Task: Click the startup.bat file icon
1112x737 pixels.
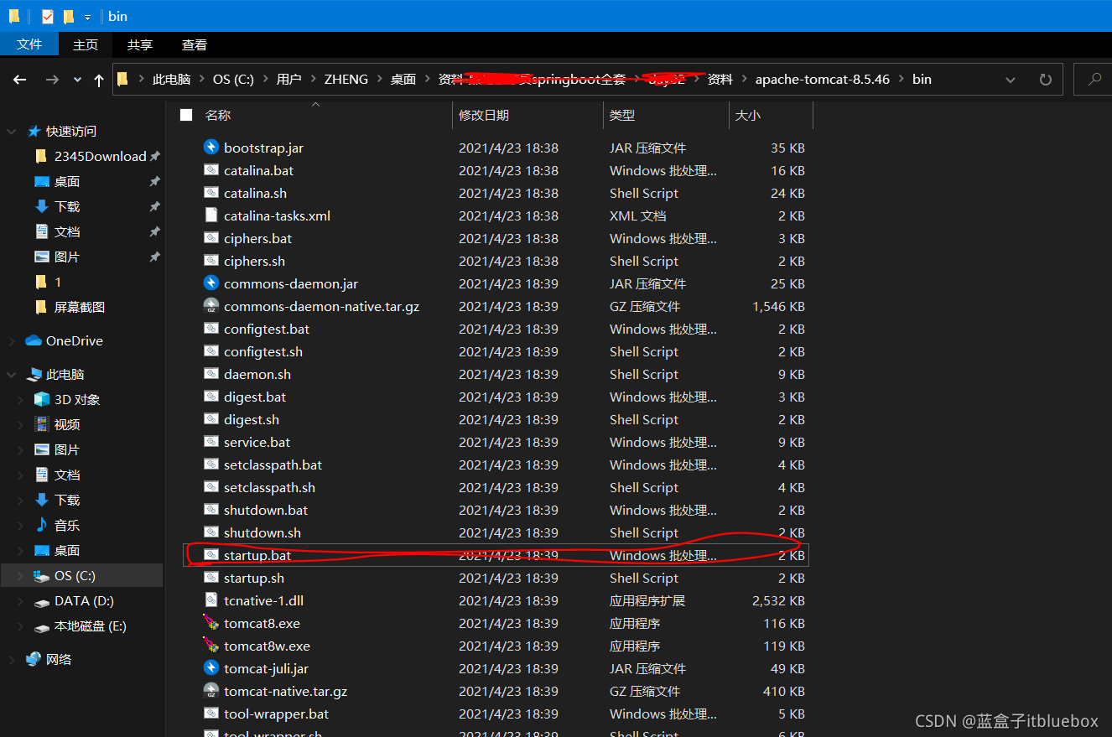Action: pos(211,555)
